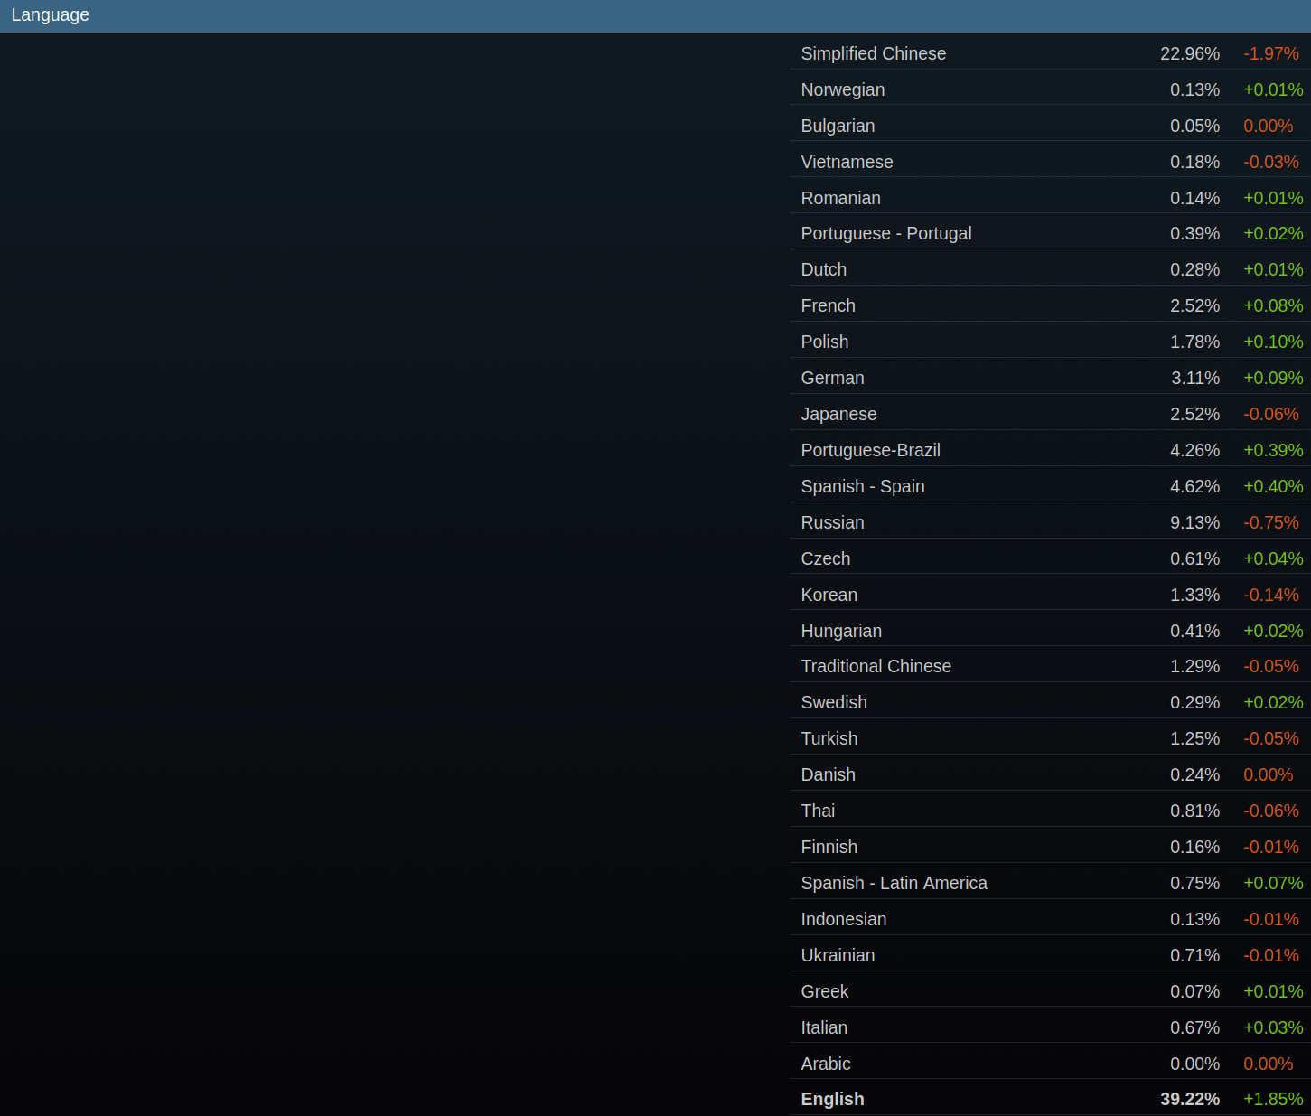Click the 9.13% share for Russian
This screenshot has height=1116, width=1311.
(1194, 522)
